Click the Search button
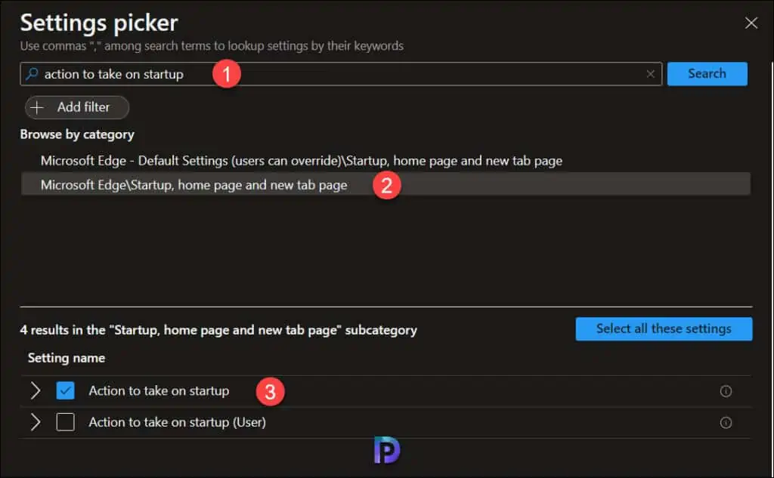This screenshot has height=478, width=774. [707, 74]
